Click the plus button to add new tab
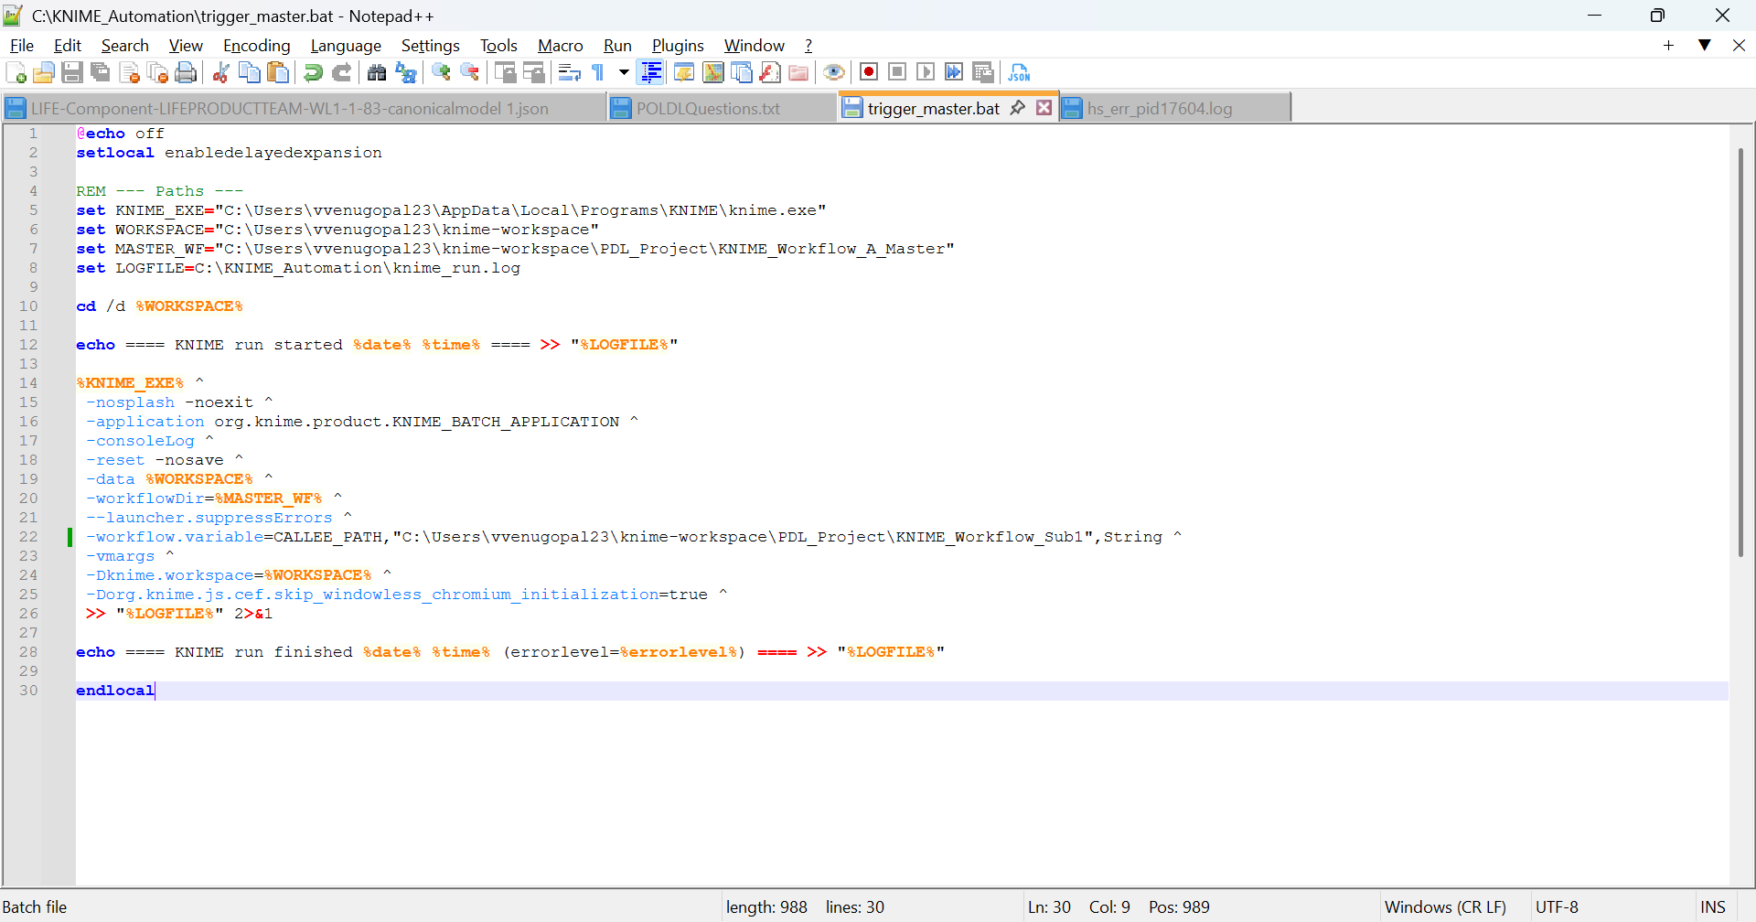The height and width of the screenshot is (922, 1756). [1668, 45]
